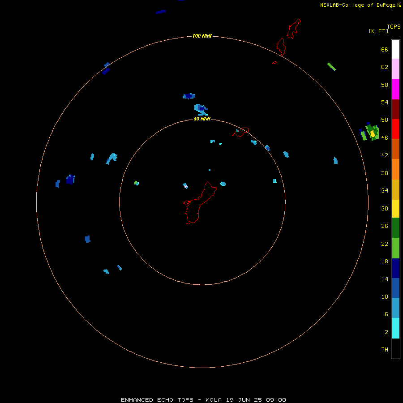Click the red Guam island outline at center
The height and width of the screenshot is (403, 403).
point(200,203)
